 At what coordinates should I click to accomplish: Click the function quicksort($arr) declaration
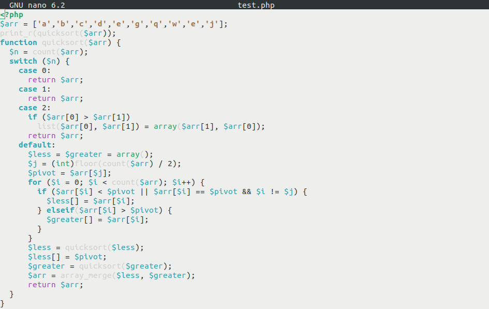pyautogui.click(x=61, y=43)
